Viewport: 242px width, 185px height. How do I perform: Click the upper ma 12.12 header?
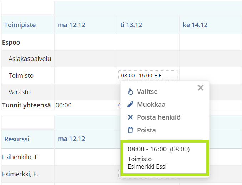(71, 25)
